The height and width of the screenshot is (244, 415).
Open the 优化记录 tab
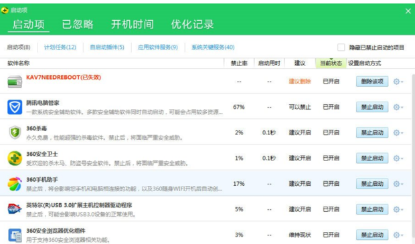(192, 24)
